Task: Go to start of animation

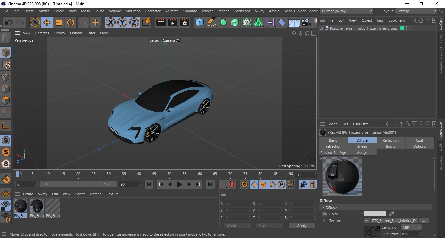Action: coord(149,184)
